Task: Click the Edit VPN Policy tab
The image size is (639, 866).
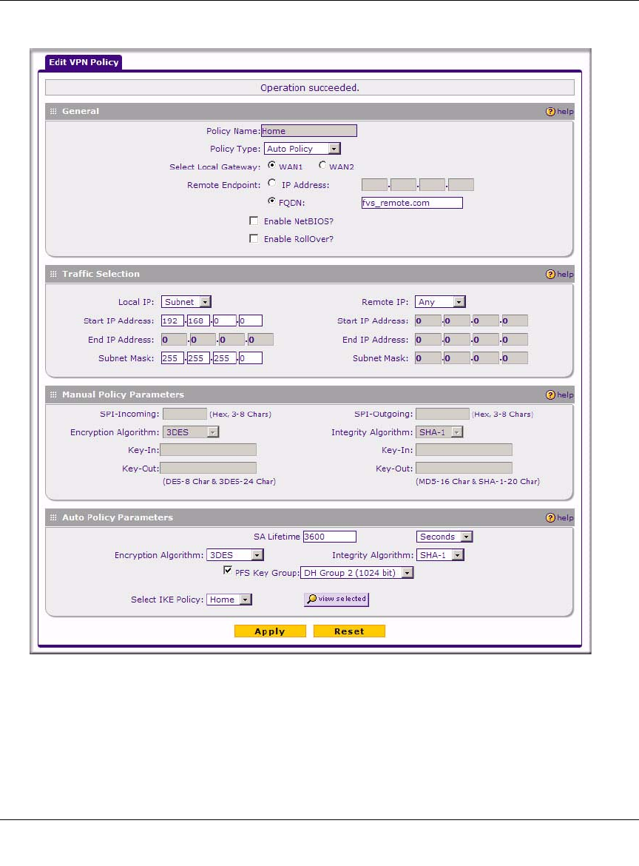Action: click(x=84, y=62)
